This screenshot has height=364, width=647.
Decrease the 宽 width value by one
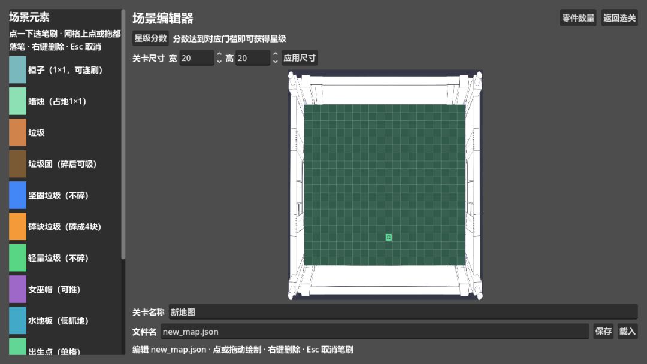coord(219,62)
